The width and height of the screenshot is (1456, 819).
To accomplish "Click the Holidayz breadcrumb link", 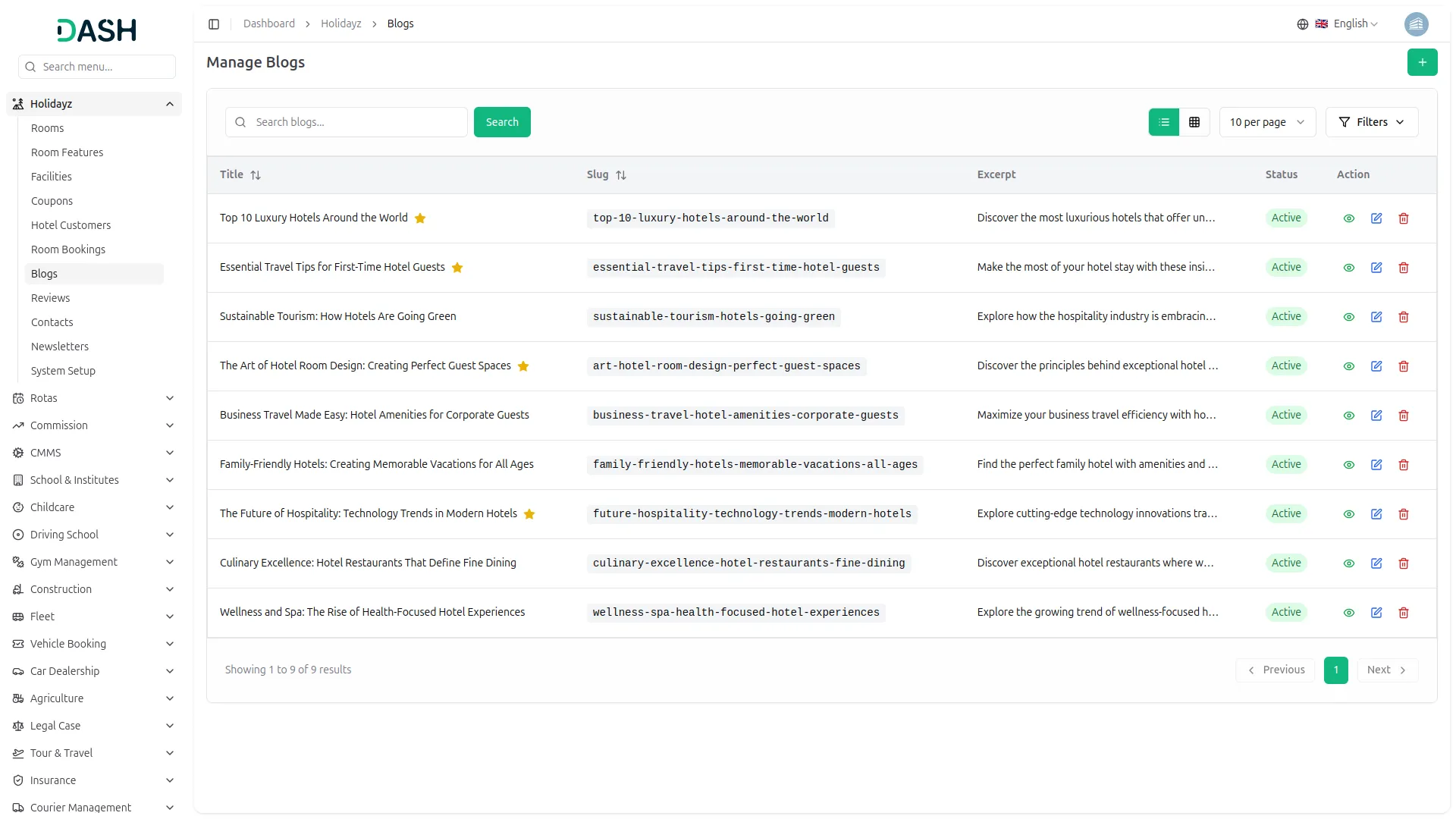I will pos(340,24).
